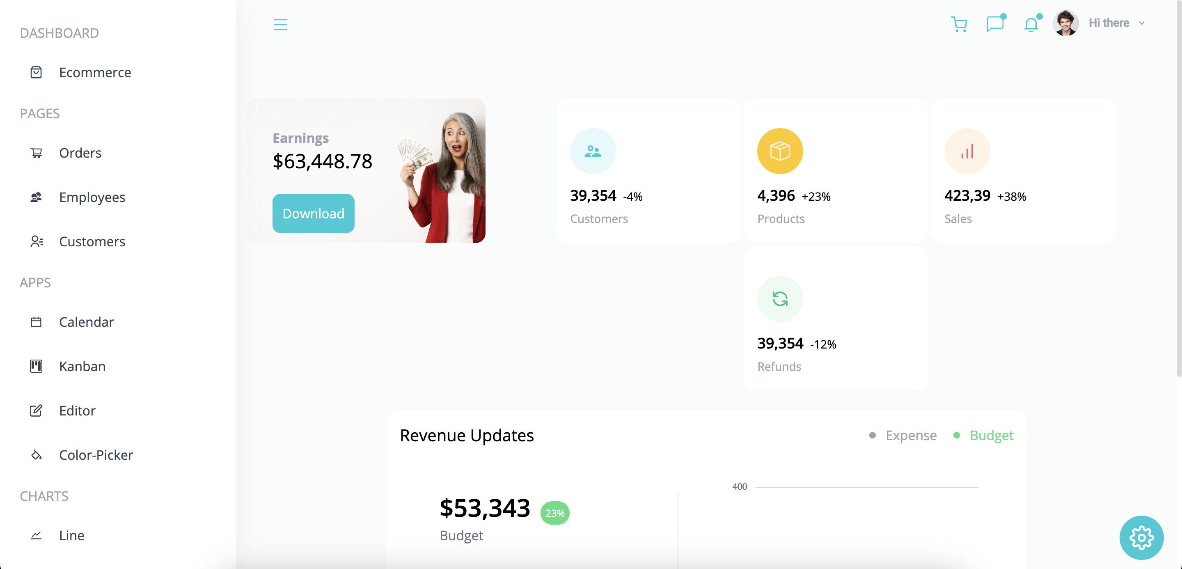The image size is (1182, 569).
Task: Open the Kanban app link
Action: (82, 366)
